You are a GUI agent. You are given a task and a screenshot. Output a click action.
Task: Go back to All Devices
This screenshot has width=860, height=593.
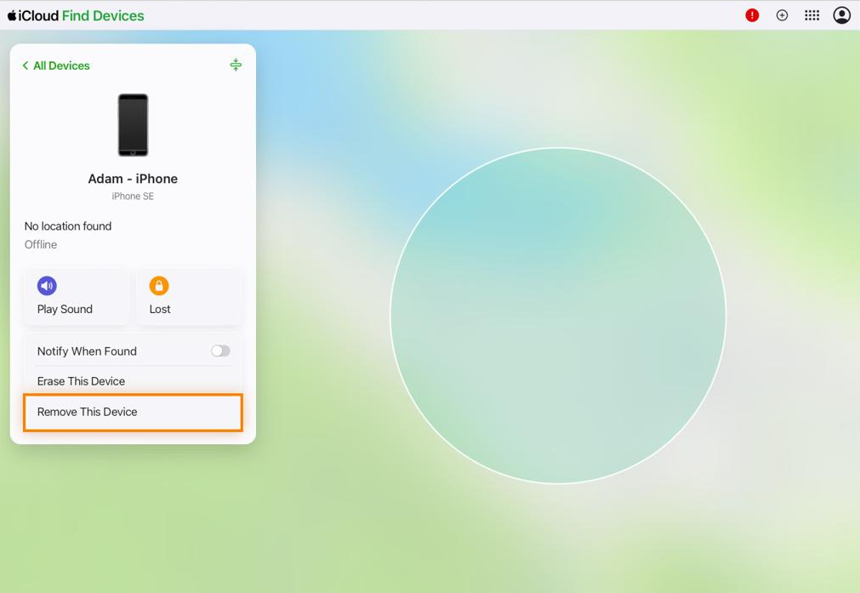tap(56, 66)
